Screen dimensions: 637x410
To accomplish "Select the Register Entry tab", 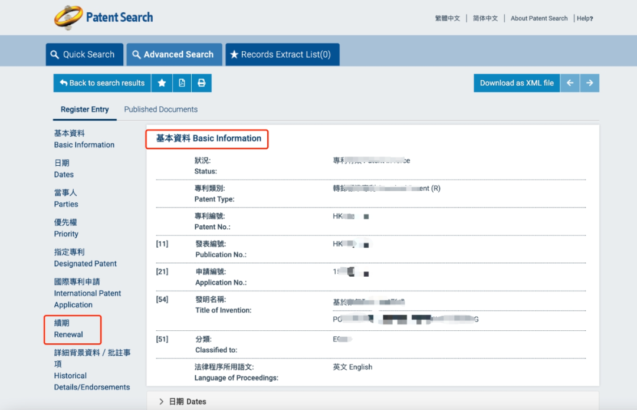I will point(84,109).
